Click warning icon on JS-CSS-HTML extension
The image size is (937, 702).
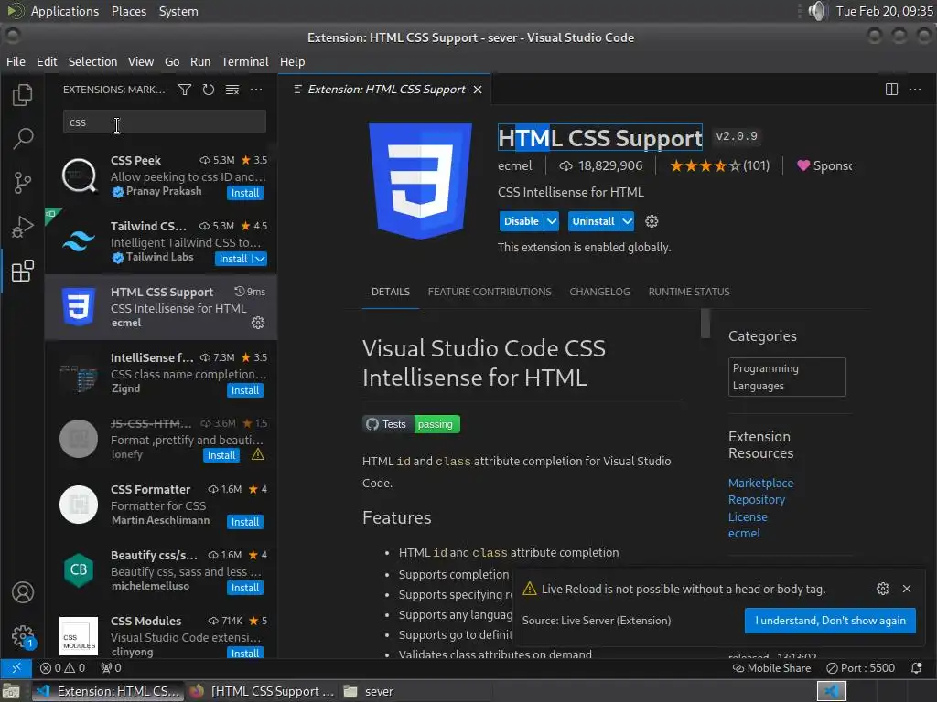click(x=257, y=455)
